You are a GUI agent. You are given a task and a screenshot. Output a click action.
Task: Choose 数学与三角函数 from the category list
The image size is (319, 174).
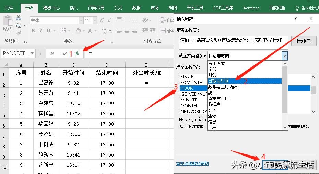(223, 87)
